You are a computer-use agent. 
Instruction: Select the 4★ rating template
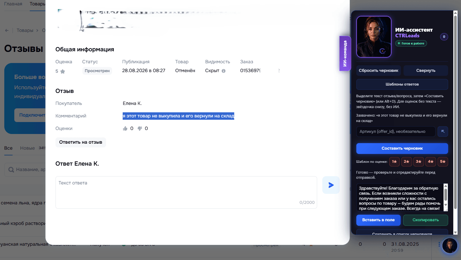pyautogui.click(x=430, y=162)
